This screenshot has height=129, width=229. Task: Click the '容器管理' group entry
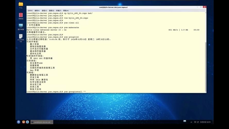pos(35,65)
